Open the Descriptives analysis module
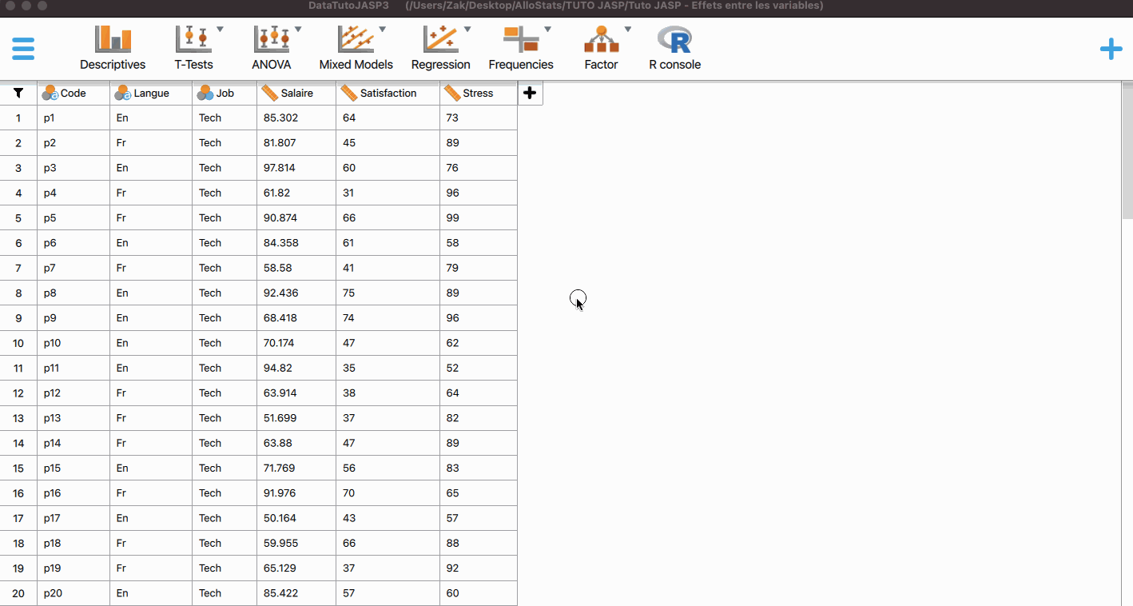The image size is (1133, 606). pos(113,49)
